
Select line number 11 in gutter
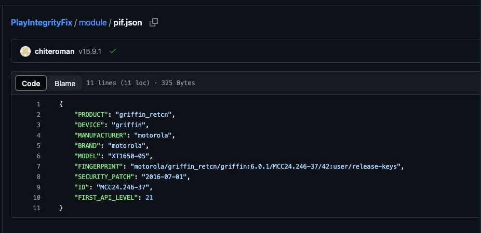coord(36,208)
